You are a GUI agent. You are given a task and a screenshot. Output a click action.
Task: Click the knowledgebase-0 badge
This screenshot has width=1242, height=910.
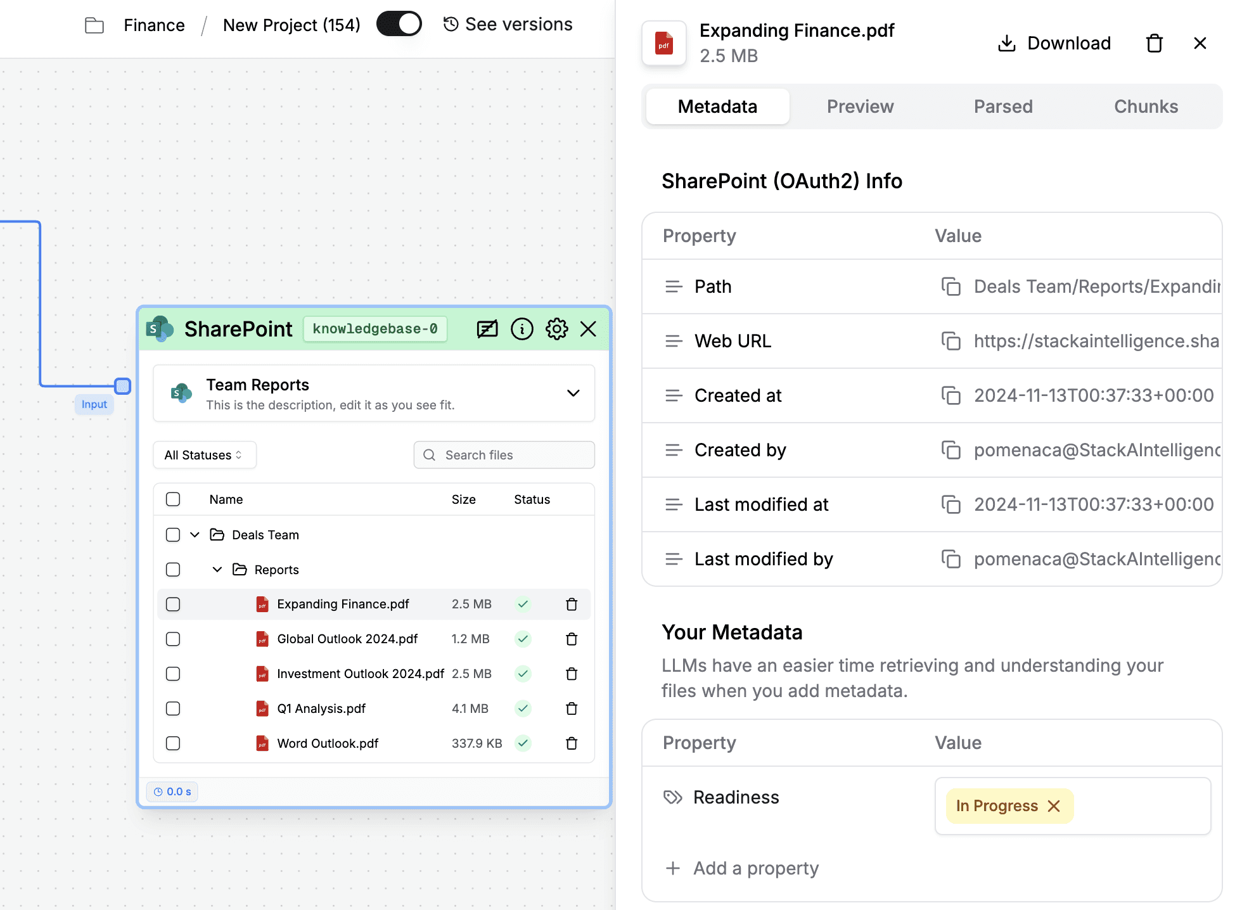click(x=375, y=329)
